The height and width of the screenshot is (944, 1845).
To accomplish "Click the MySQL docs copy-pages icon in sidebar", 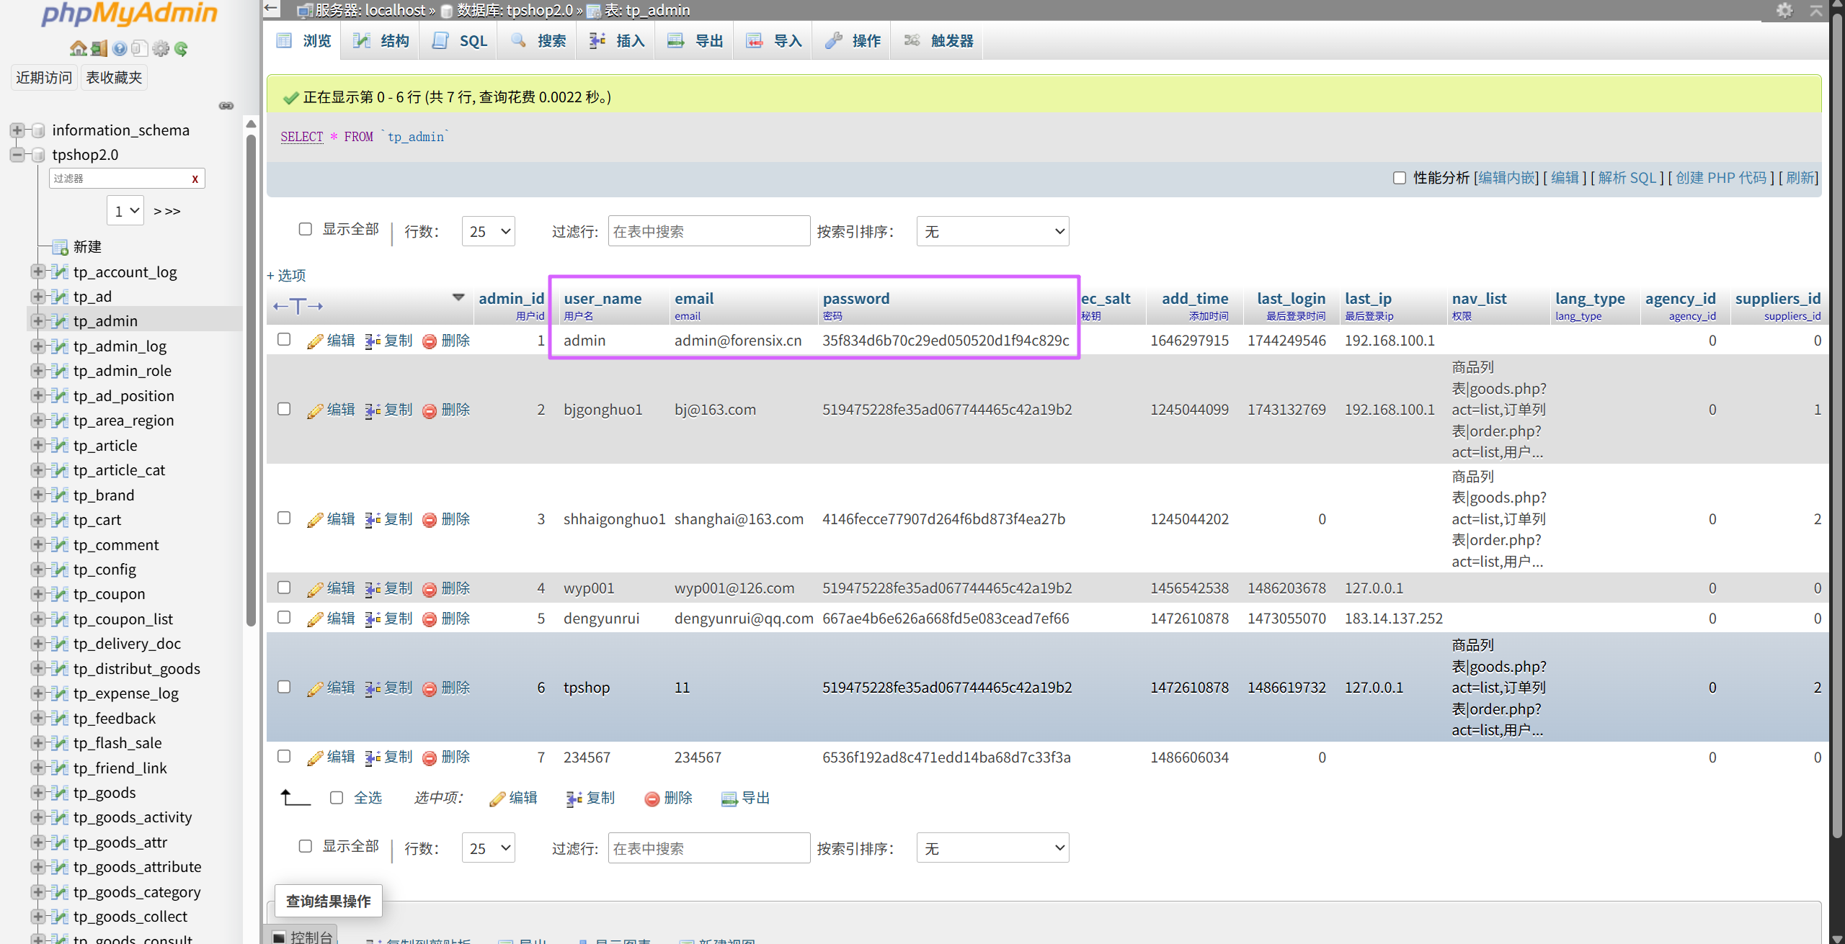I will click(x=140, y=48).
